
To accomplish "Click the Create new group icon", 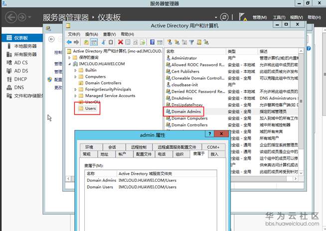I will coord(177,42).
